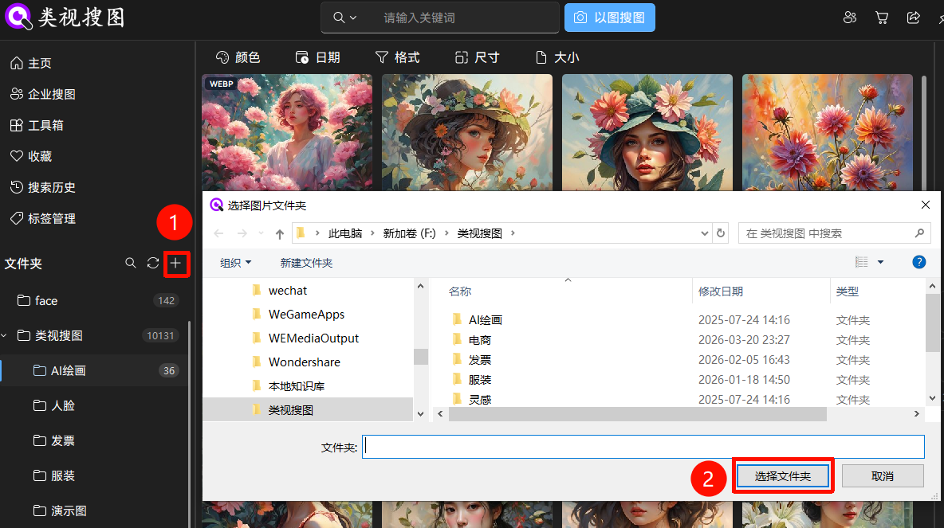Image resolution: width=944 pixels, height=528 pixels.
Task: Click the 在 类视搜图 中搜索 search box
Action: 835,233
